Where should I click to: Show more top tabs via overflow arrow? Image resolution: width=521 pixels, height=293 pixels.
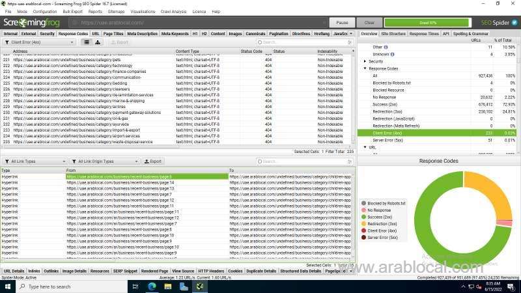(351, 34)
